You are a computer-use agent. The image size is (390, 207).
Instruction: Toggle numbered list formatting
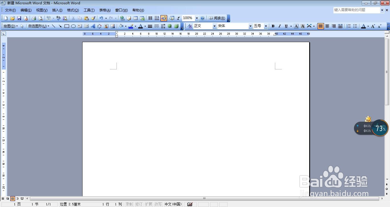click(349, 26)
